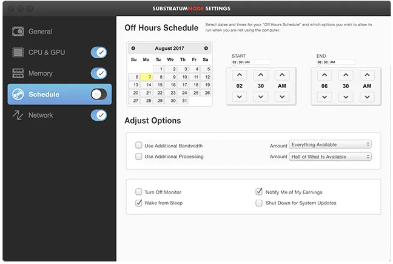Decrease the START hour value

coord(240,96)
